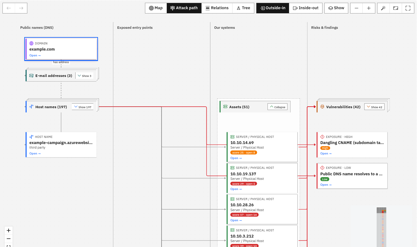Open the 10.10.19.137 server link
Image resolution: width=418 pixels, height=247 pixels.
pyautogui.click(x=236, y=189)
